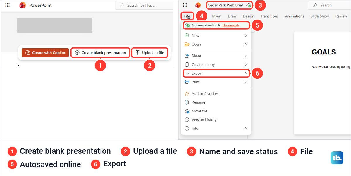This screenshot has height=176, width=351.
Task: Choose Version history in File menu
Action: tap(216, 119)
